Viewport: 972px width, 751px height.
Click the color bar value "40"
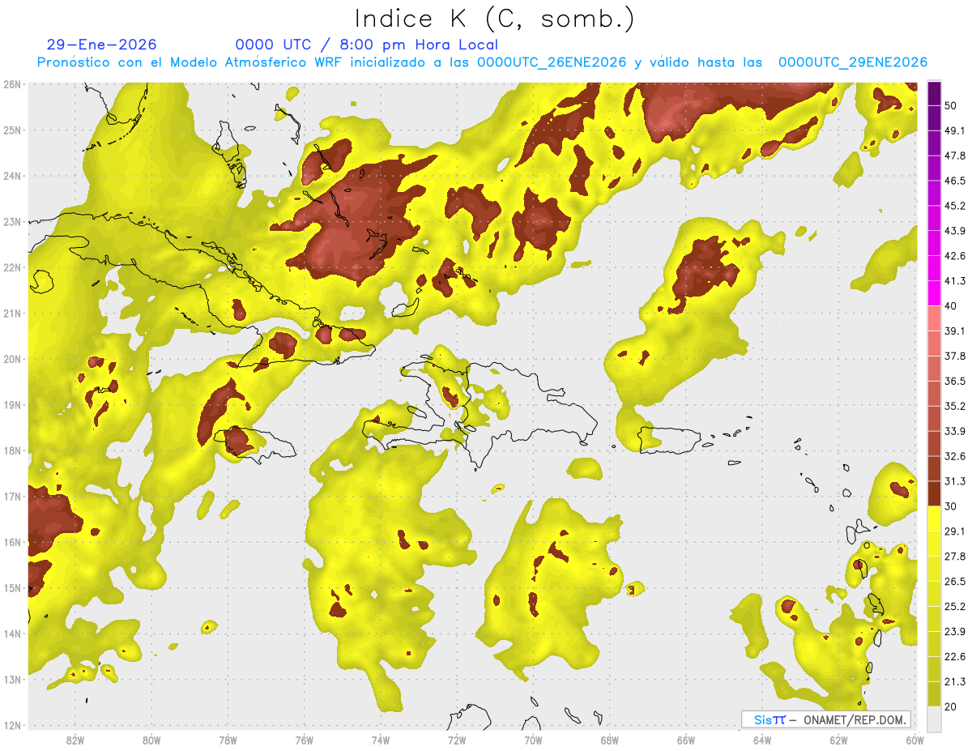953,306
